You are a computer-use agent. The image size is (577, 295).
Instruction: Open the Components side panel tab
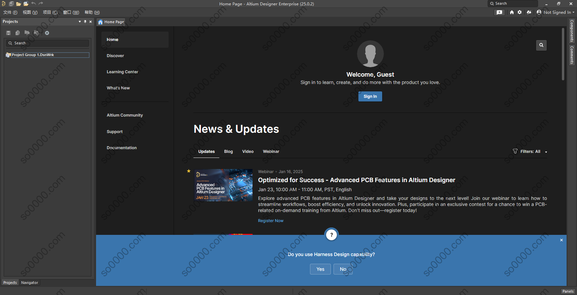click(x=572, y=31)
